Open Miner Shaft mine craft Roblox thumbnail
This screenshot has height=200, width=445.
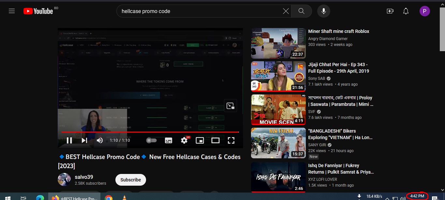click(x=278, y=43)
